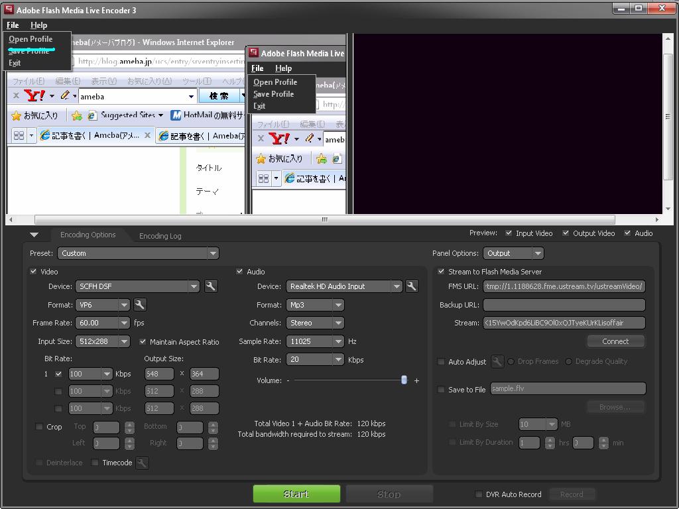Choose Open Profile from File menu
Screen dimensions: 679x509
tap(31, 39)
